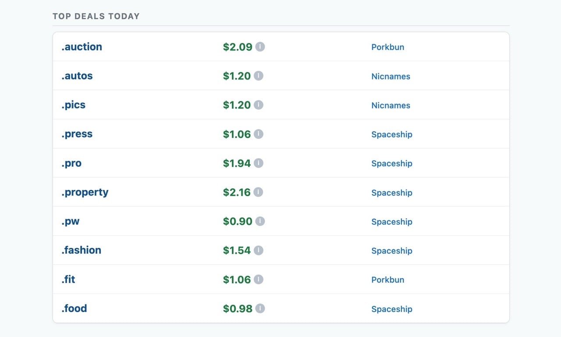Click the .fashion TLD name
Image resolution: width=561 pixels, height=337 pixels.
pos(82,250)
